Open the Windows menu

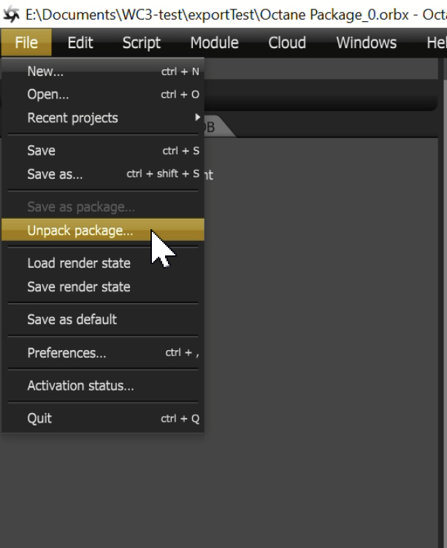[366, 43]
